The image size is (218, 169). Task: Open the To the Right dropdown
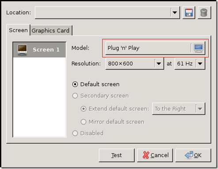tap(179, 109)
